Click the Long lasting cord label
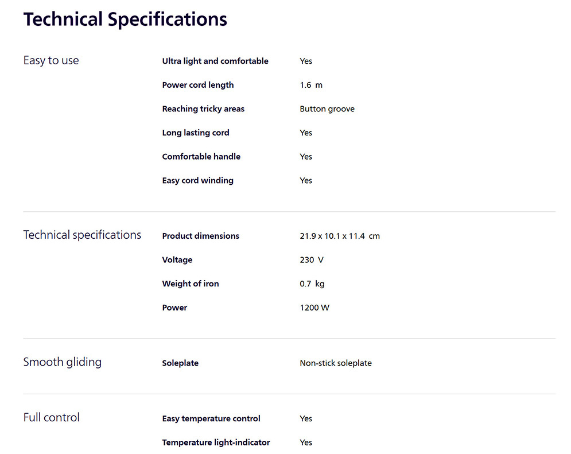Image resolution: width=571 pixels, height=454 pixels. click(x=196, y=133)
